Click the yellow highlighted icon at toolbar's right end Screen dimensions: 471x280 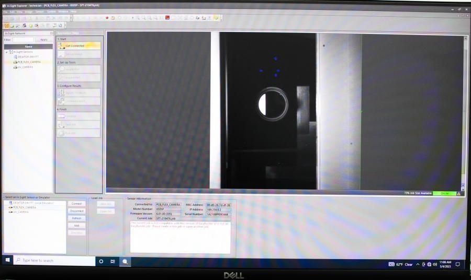216,18
